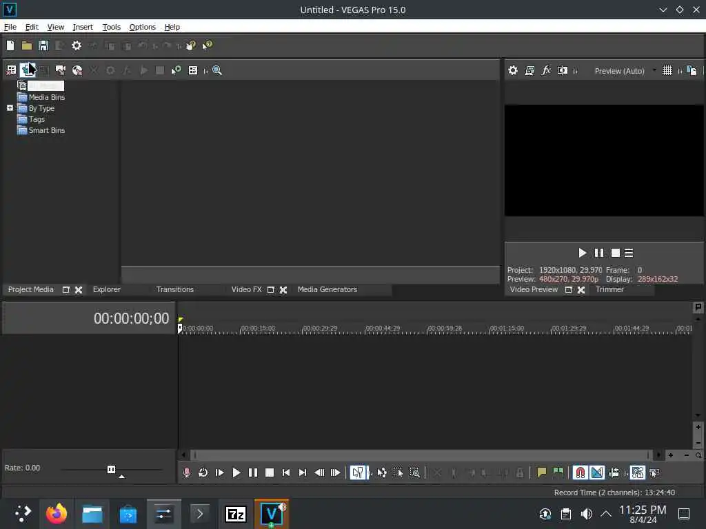
Task: Remove all unused media from project
Action: [11, 70]
